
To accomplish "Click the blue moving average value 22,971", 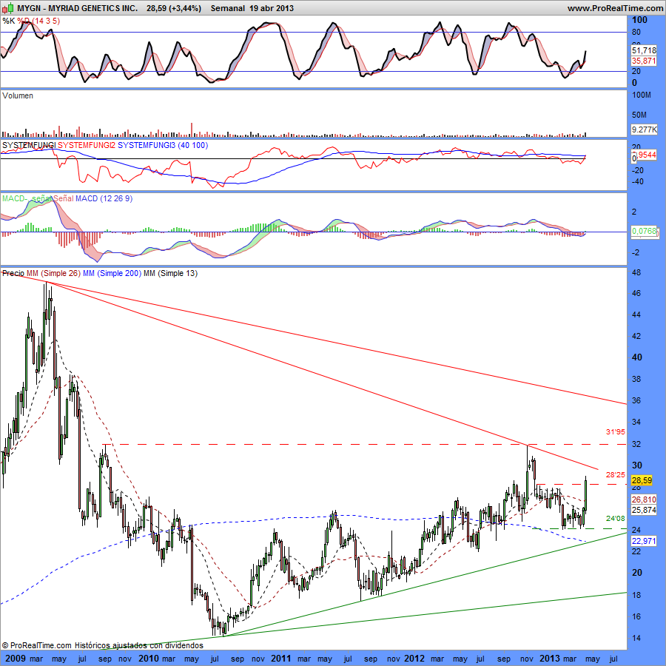I will (x=644, y=541).
